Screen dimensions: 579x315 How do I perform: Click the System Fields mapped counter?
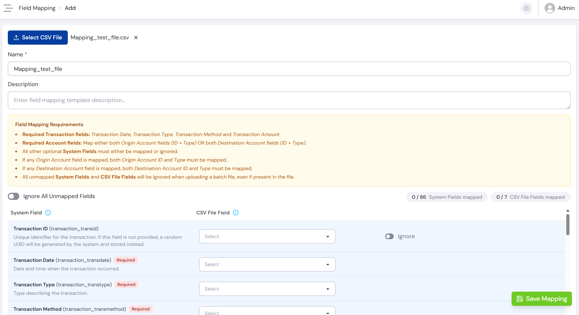pyautogui.click(x=447, y=197)
